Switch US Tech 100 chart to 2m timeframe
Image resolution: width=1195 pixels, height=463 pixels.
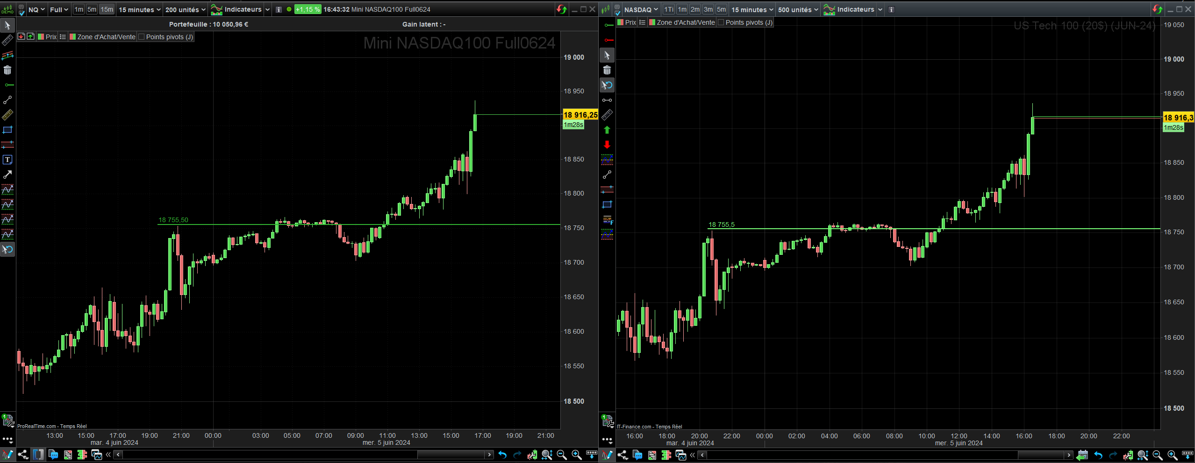[x=695, y=9]
